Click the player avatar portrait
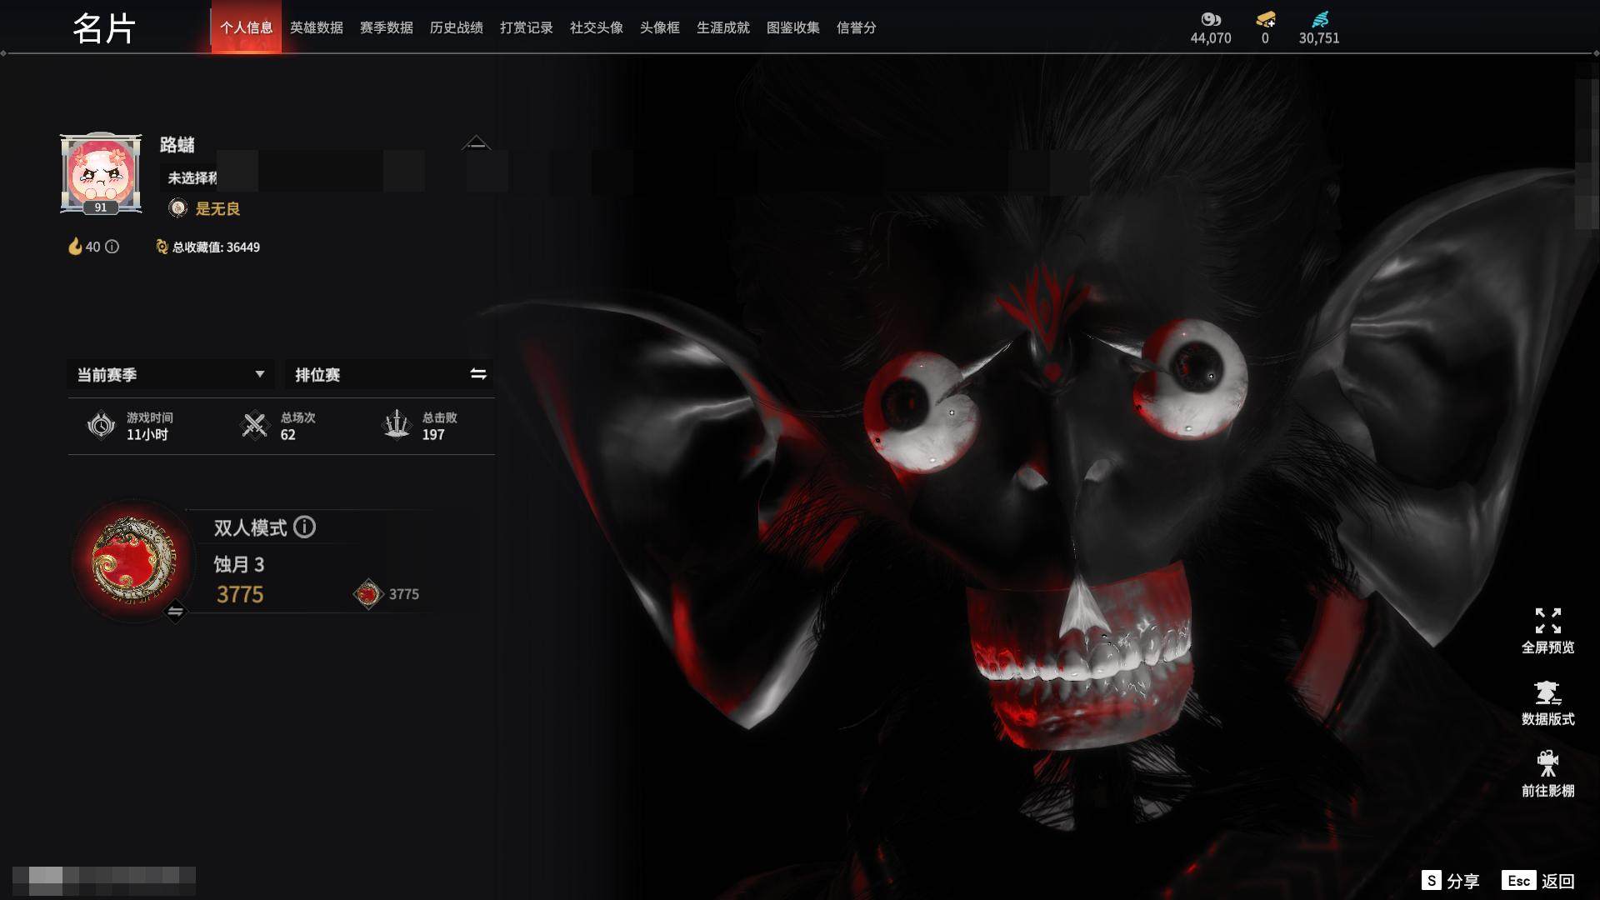This screenshot has width=1600, height=900. (101, 172)
